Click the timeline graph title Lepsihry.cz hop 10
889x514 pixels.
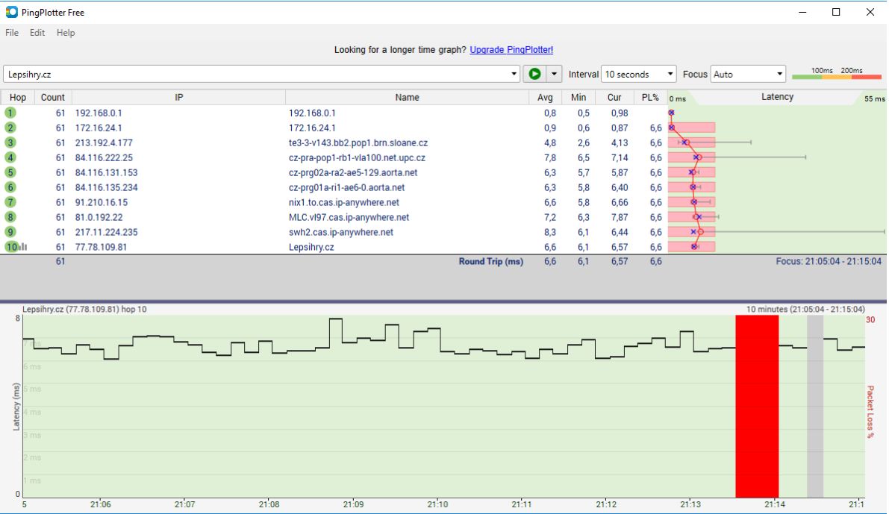click(84, 310)
